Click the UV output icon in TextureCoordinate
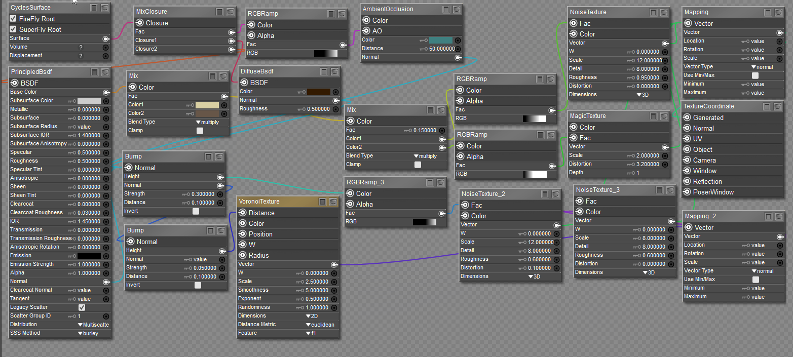793x357 pixels. coord(688,139)
